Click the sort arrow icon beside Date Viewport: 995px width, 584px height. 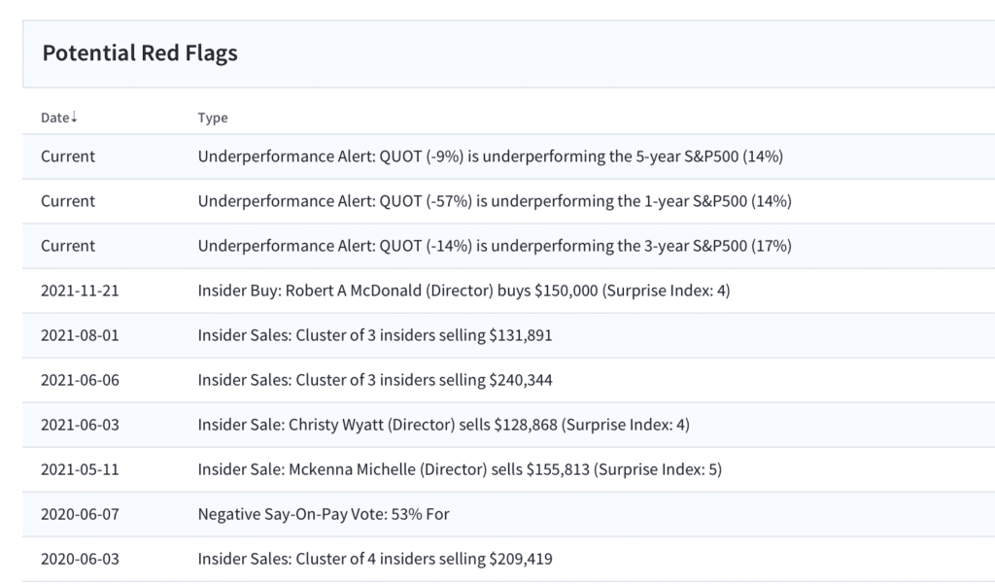point(74,118)
